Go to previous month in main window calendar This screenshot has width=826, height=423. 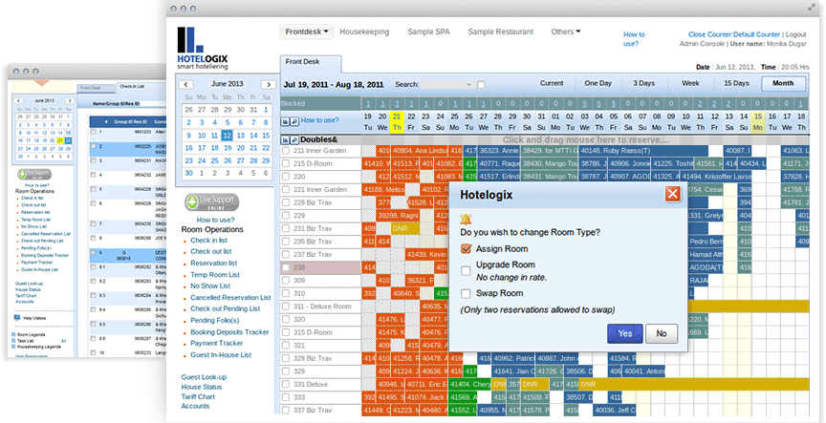pos(186,84)
